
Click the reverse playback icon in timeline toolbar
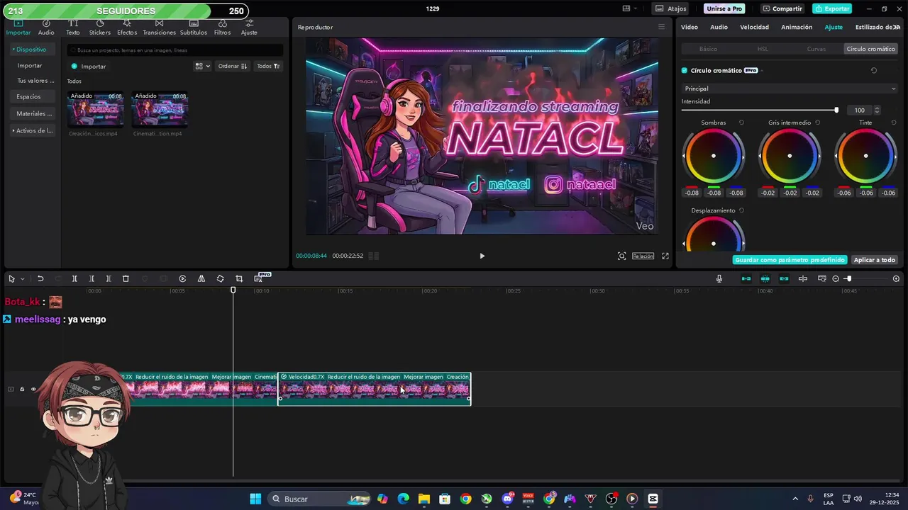[182, 279]
